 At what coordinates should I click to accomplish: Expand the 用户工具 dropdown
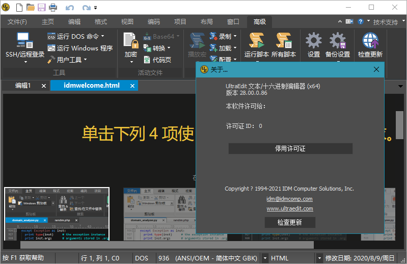pyautogui.click(x=85, y=60)
